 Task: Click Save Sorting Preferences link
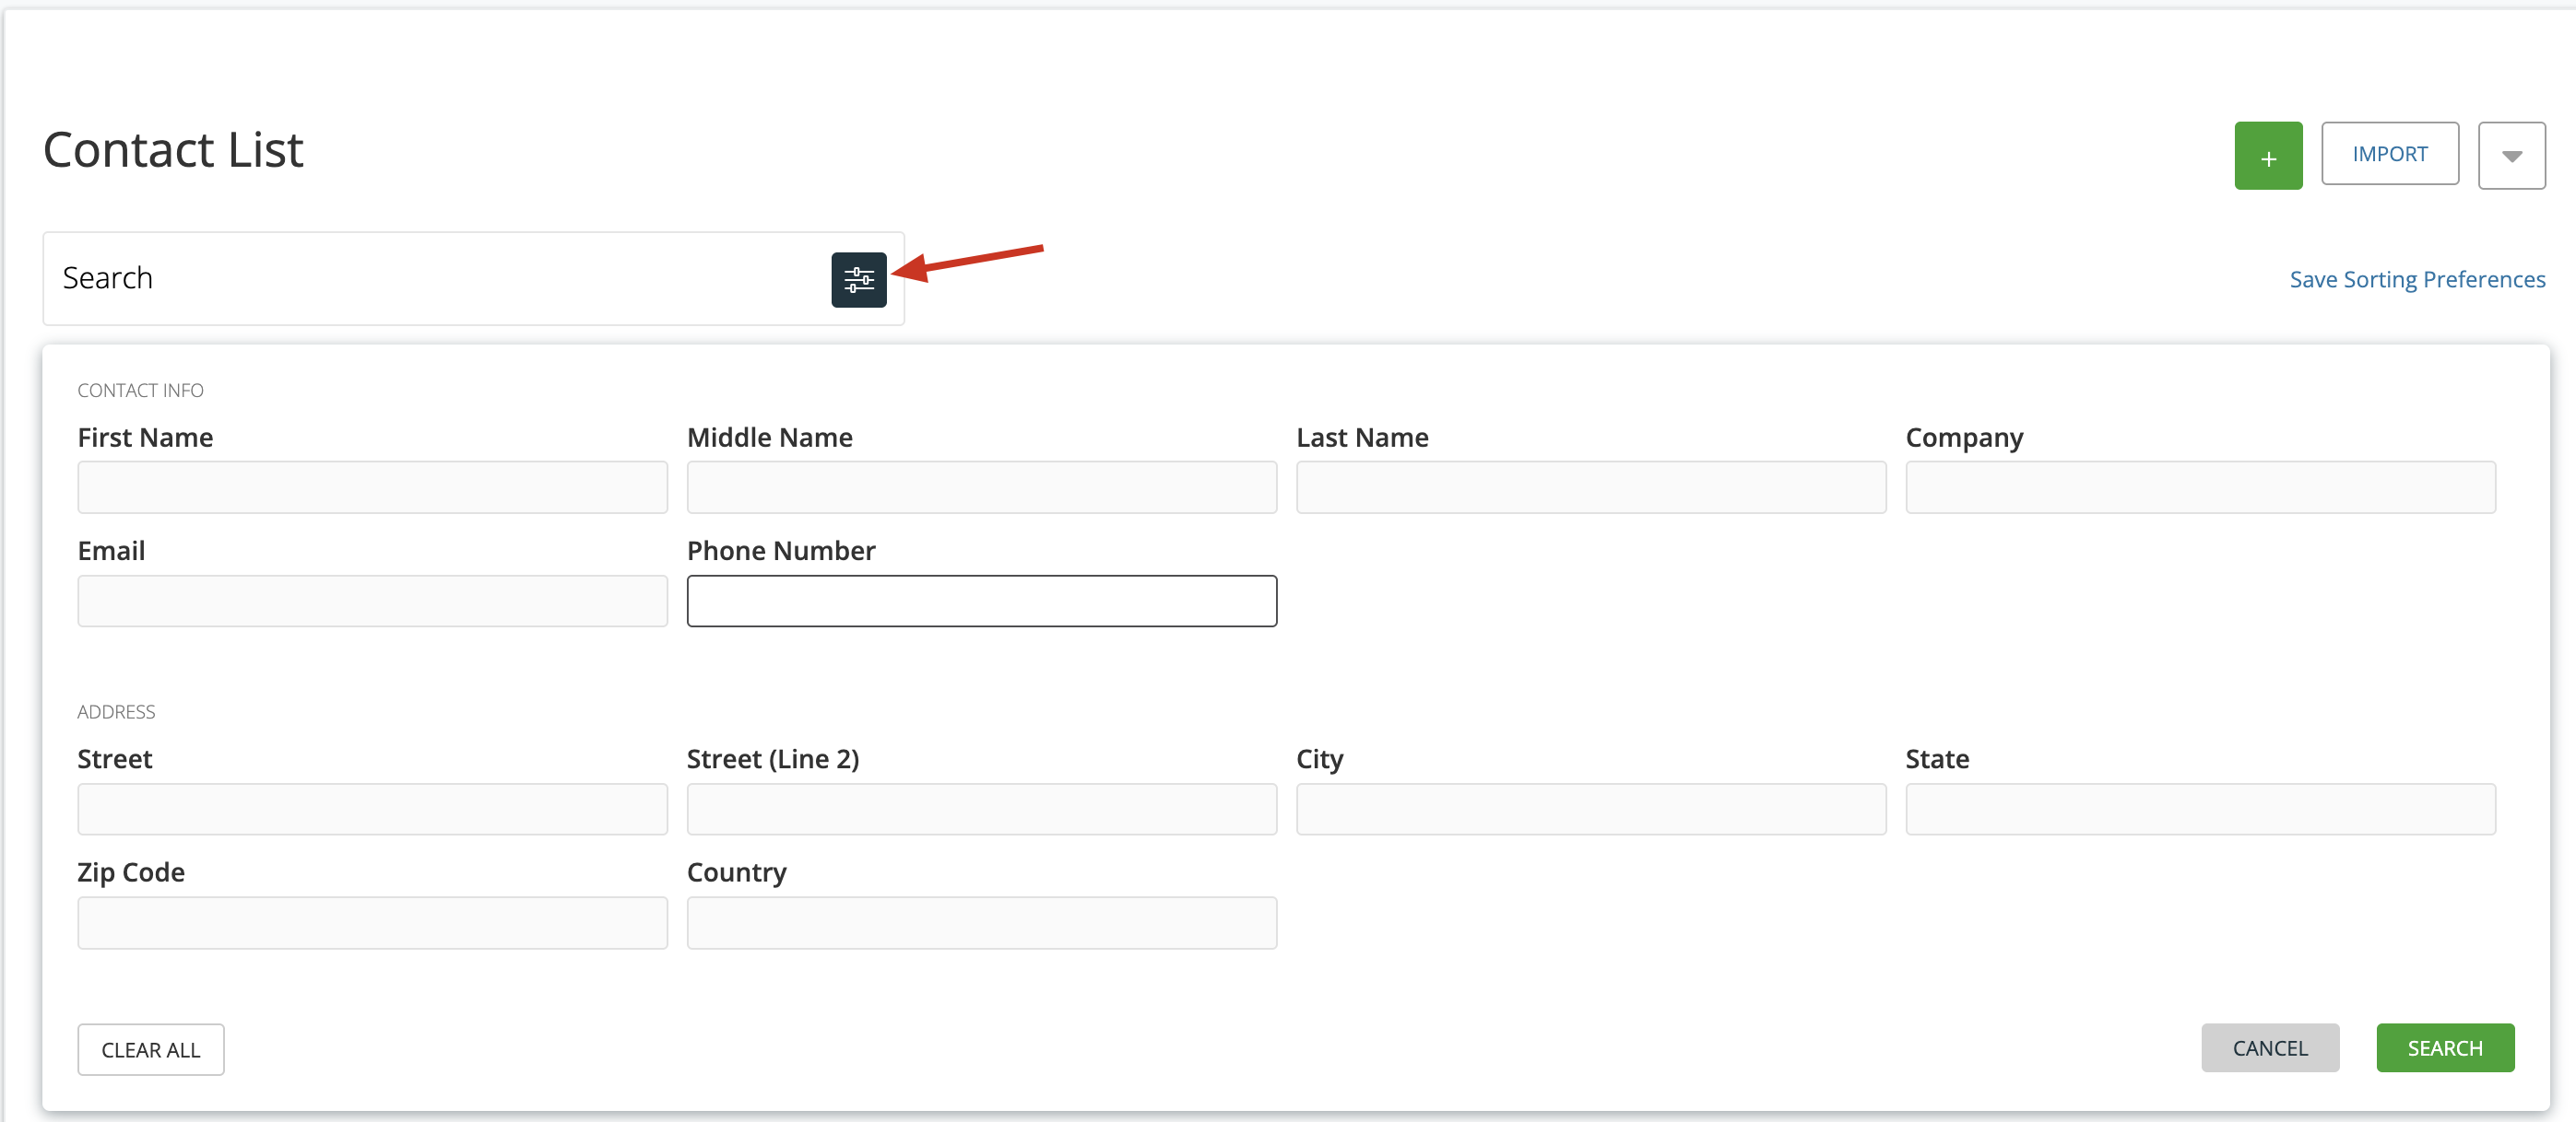(x=2417, y=280)
